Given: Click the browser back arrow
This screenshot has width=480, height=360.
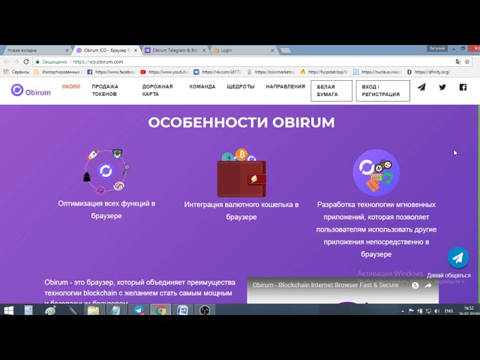Looking at the screenshot, I should 7,61.
